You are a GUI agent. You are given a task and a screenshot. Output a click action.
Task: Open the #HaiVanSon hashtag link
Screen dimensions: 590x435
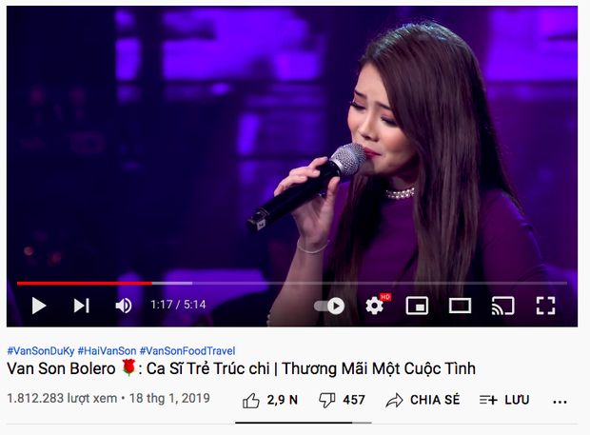point(107,351)
